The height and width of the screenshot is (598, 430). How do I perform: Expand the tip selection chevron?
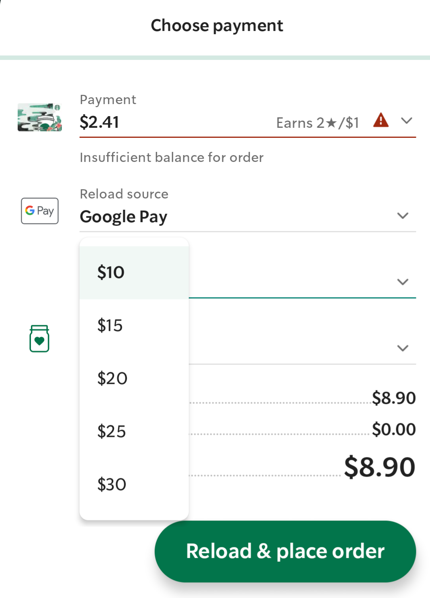click(403, 348)
